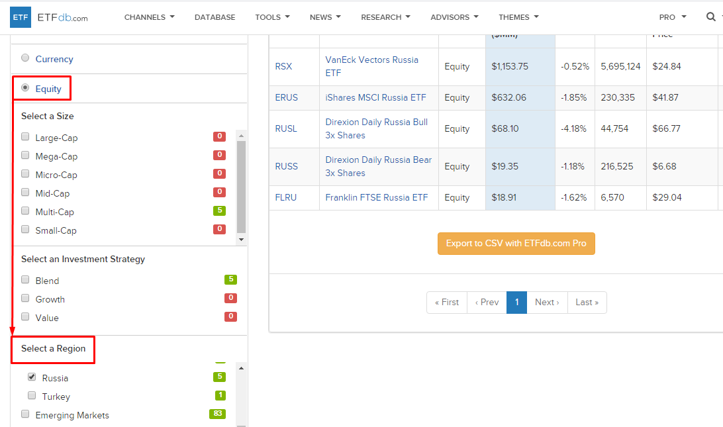The height and width of the screenshot is (427, 723).
Task: Select the Equity radio button
Action: coord(25,87)
